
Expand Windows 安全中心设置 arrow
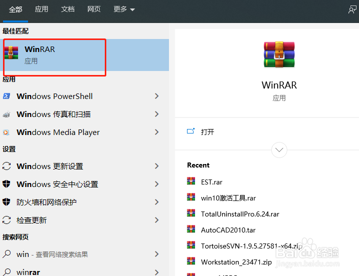tap(156, 184)
